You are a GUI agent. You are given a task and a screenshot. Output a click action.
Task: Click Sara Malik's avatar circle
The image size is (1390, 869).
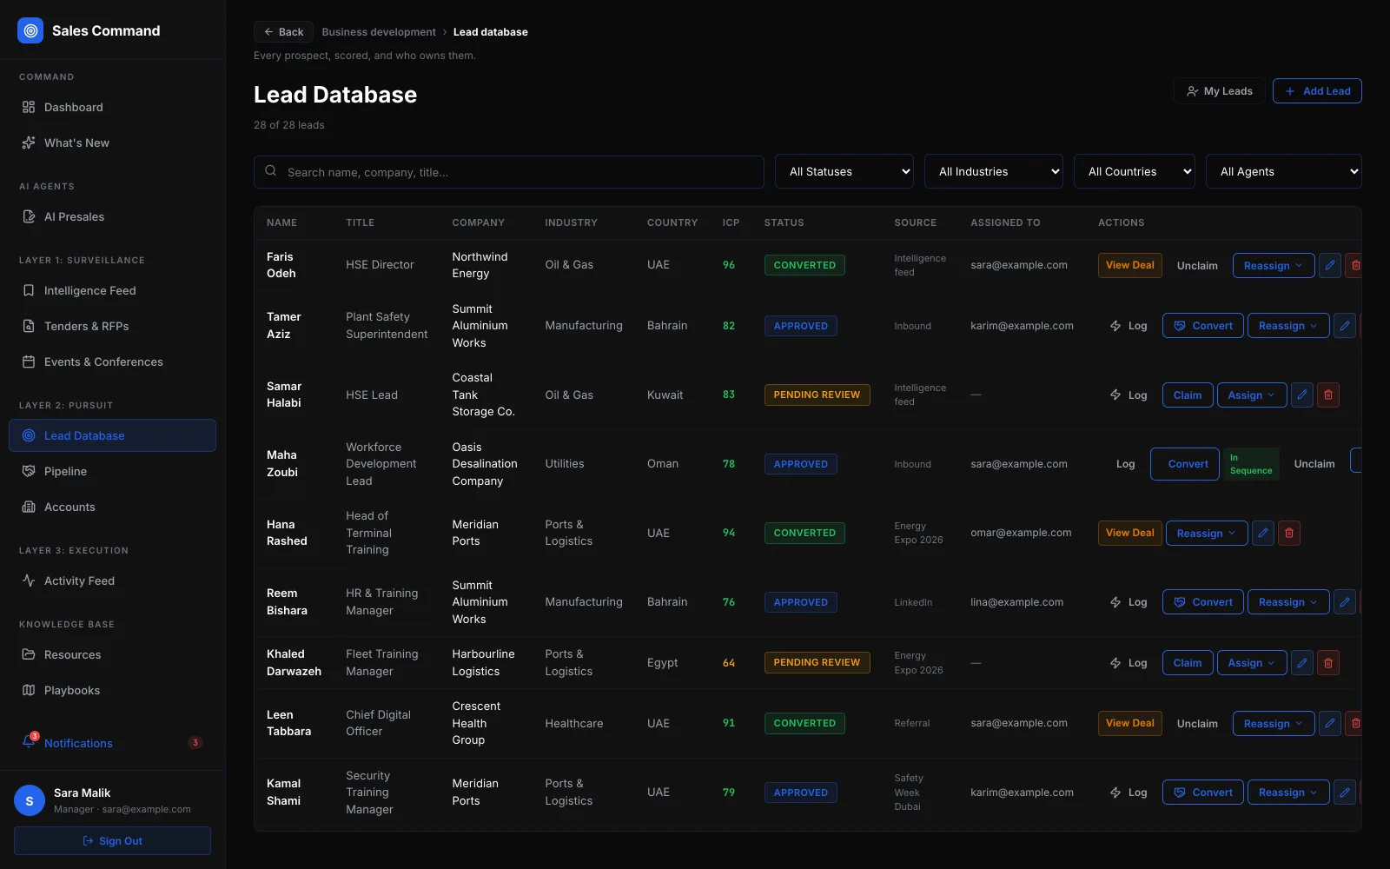pos(30,800)
